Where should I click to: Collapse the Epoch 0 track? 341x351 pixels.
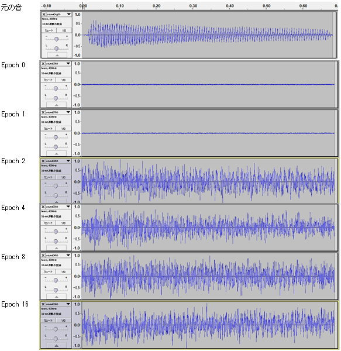point(56,105)
